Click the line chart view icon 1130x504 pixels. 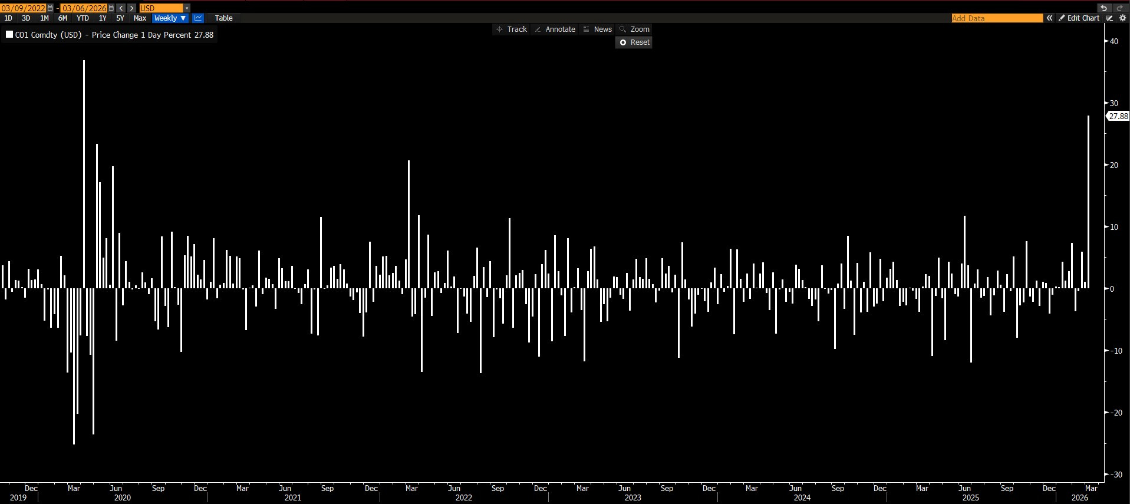point(198,18)
